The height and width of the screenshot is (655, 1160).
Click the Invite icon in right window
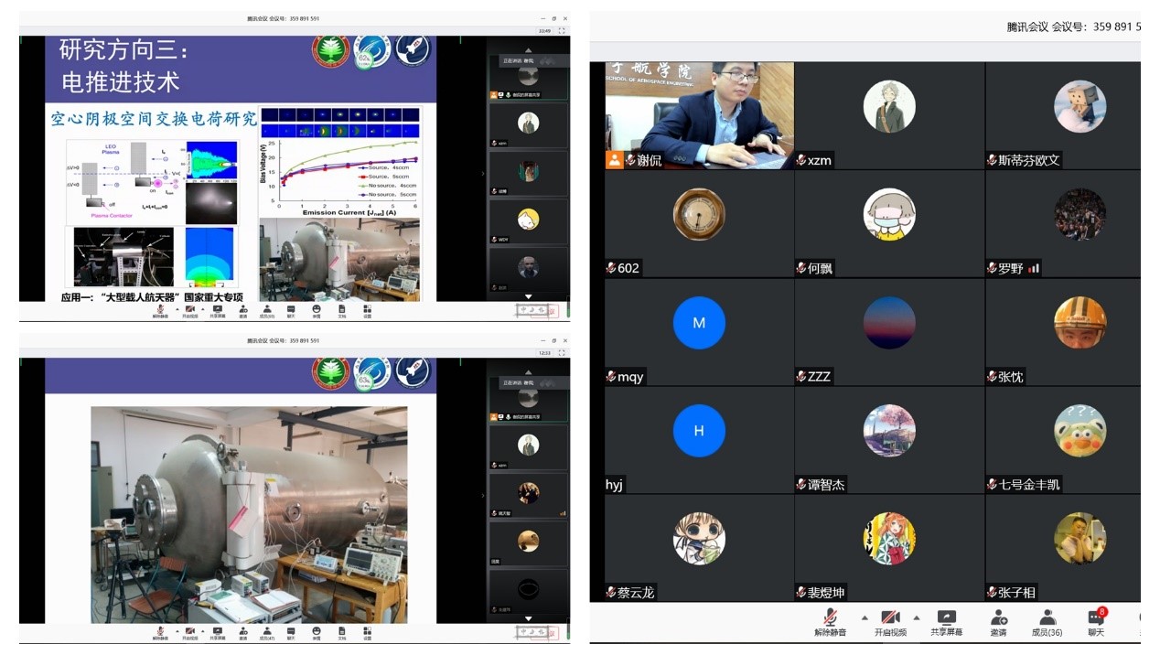point(998,619)
